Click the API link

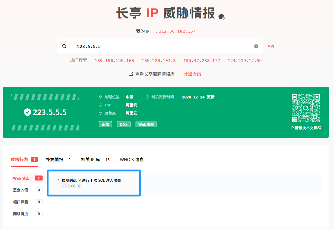click(271, 46)
